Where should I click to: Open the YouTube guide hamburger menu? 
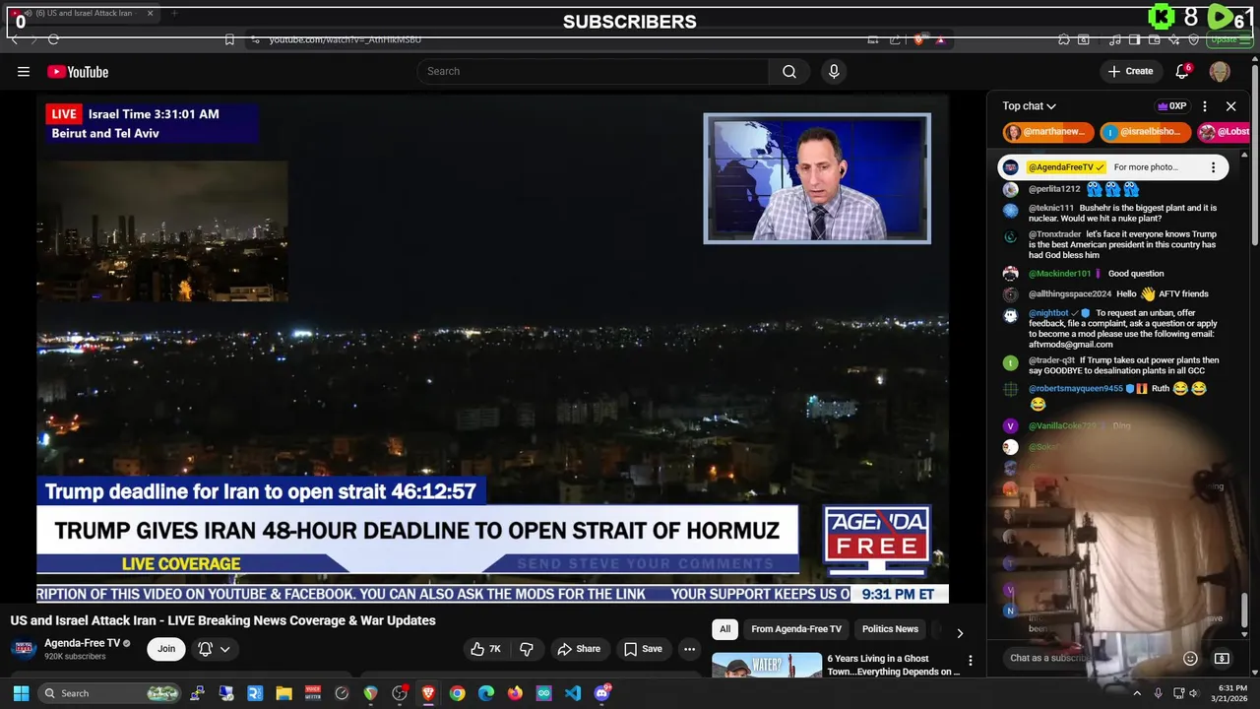tap(24, 71)
